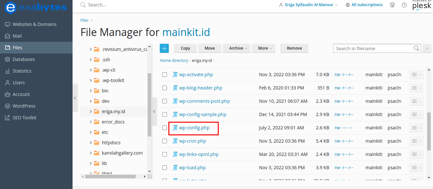Collapse the eriga.my.id folder
This screenshot has width=433, height=189.
click(x=90, y=111)
